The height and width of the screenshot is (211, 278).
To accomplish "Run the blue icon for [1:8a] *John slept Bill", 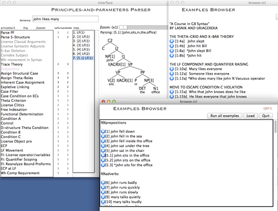I will 172,51.
